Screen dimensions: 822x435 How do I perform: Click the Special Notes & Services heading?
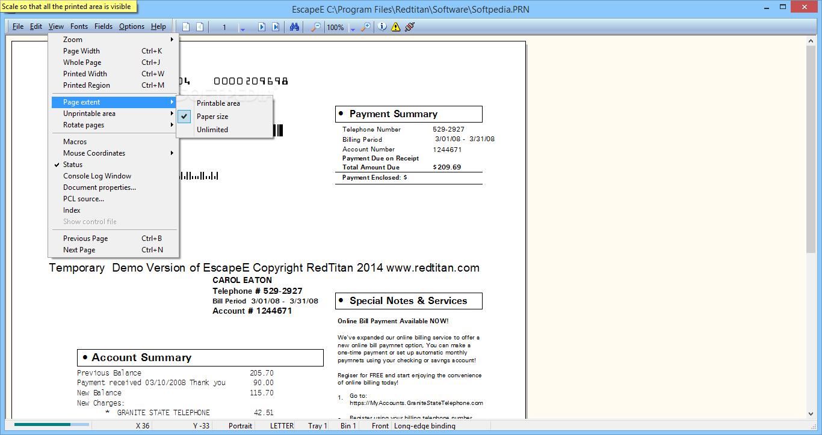tap(409, 301)
